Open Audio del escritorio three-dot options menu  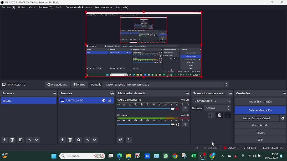click(x=185, y=109)
